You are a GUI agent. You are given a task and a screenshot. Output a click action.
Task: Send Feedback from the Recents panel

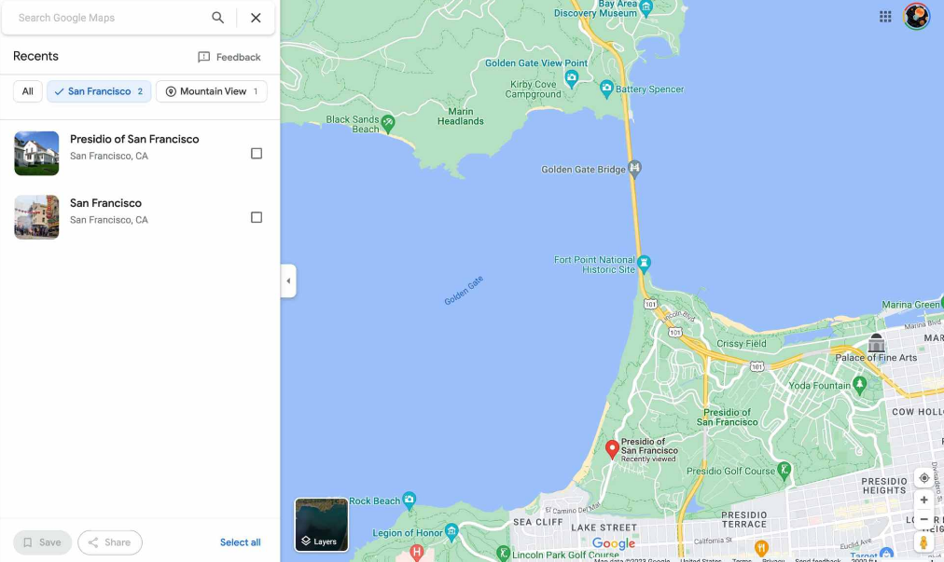(229, 57)
